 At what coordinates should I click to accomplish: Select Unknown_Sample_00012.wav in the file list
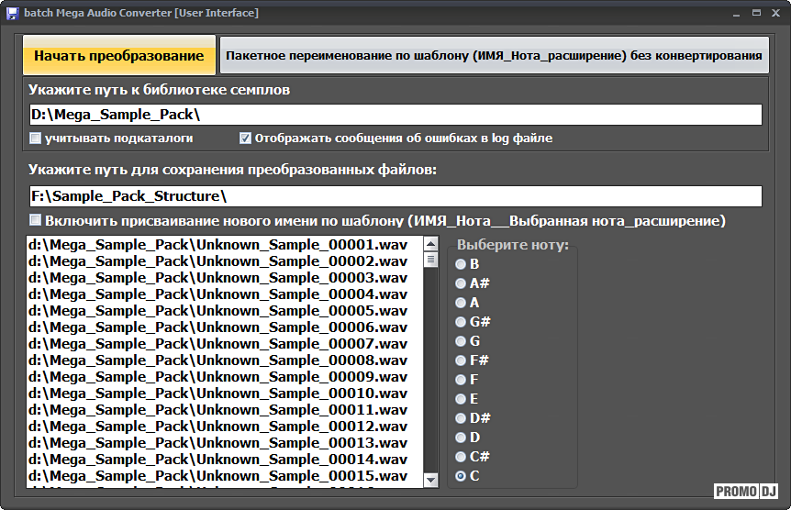pyautogui.click(x=218, y=427)
